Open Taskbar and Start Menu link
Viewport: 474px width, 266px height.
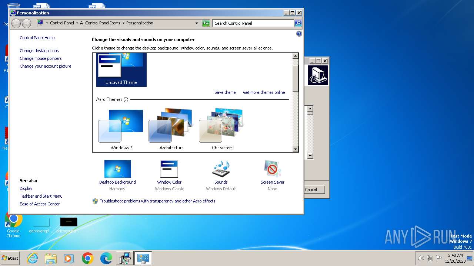click(x=41, y=196)
